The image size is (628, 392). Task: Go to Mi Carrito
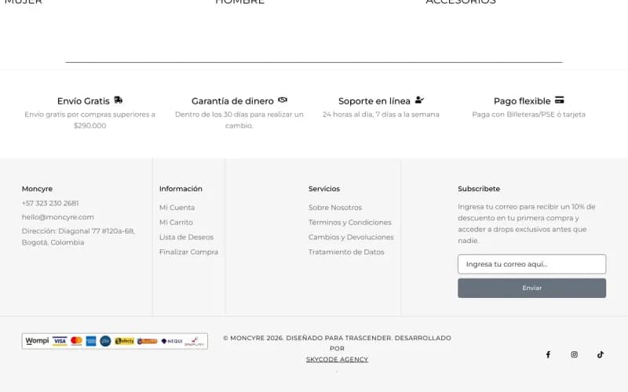tap(176, 223)
